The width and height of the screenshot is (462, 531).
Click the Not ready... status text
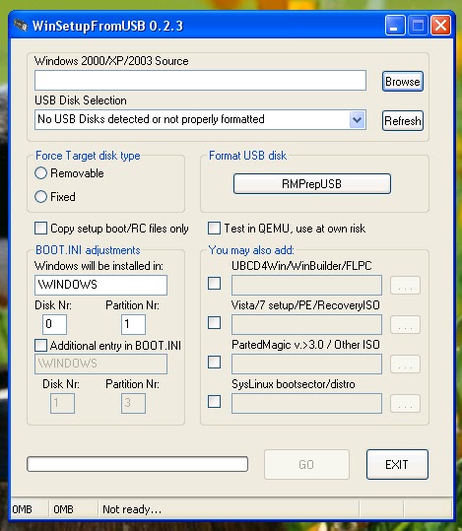(132, 509)
